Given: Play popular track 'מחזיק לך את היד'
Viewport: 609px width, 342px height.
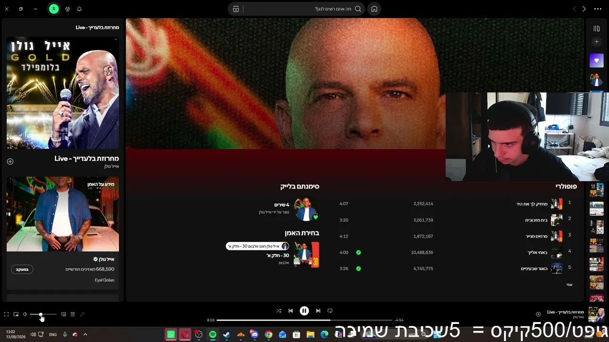Looking at the screenshot, I should pyautogui.click(x=532, y=204).
